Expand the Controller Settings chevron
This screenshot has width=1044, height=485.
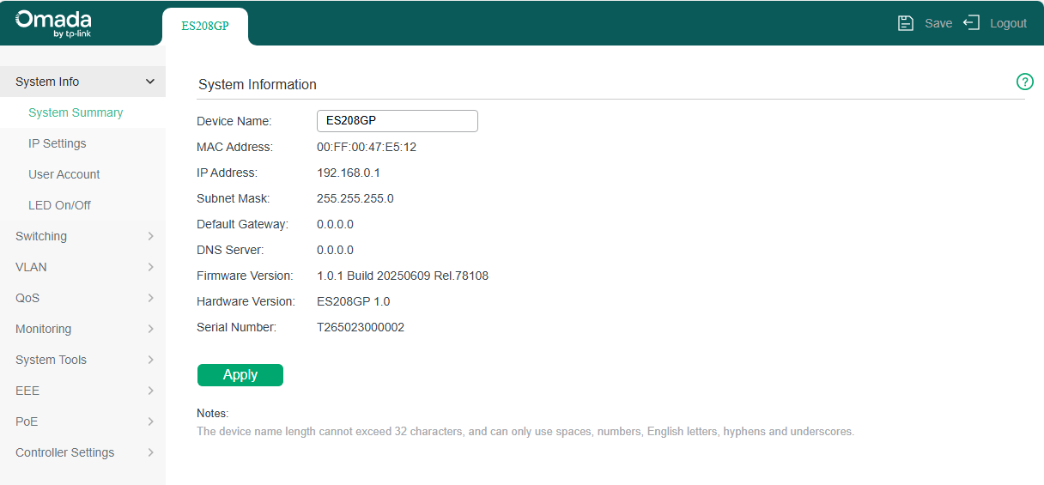[x=150, y=452]
